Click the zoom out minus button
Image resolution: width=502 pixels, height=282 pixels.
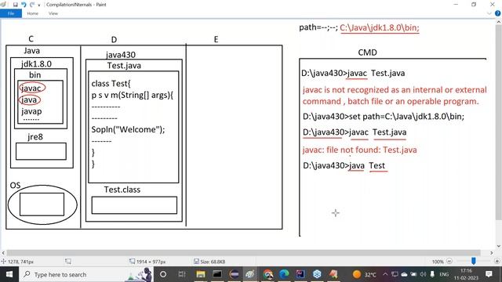(449, 261)
